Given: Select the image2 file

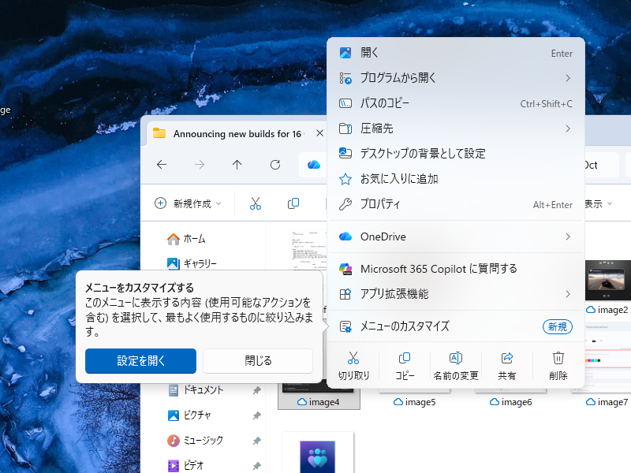Looking at the screenshot, I should pos(607,310).
